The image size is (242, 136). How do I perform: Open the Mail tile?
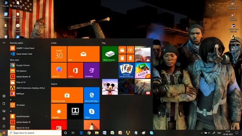(84, 54)
